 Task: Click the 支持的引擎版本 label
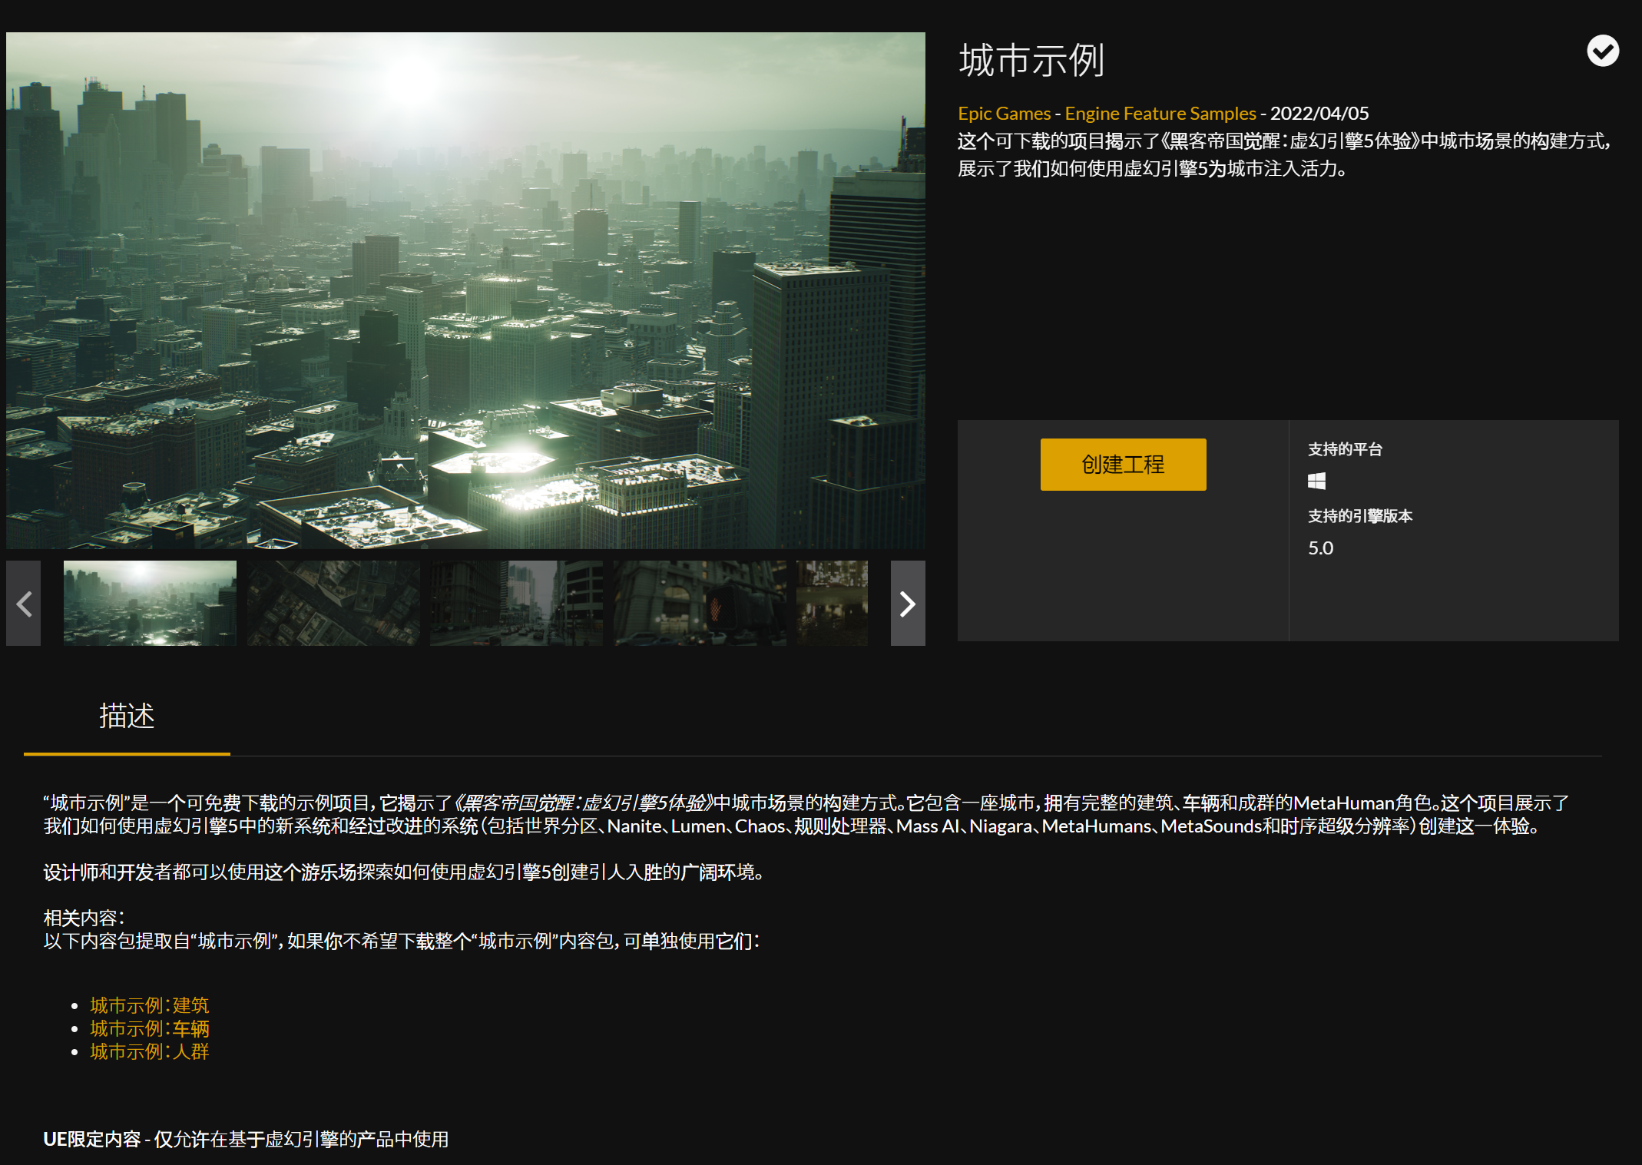[1360, 516]
